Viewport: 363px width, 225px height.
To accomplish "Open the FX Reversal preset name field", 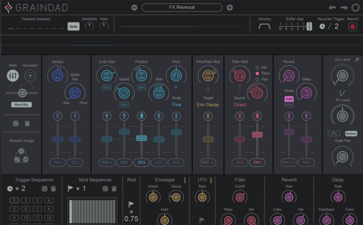I will tap(182, 7).
